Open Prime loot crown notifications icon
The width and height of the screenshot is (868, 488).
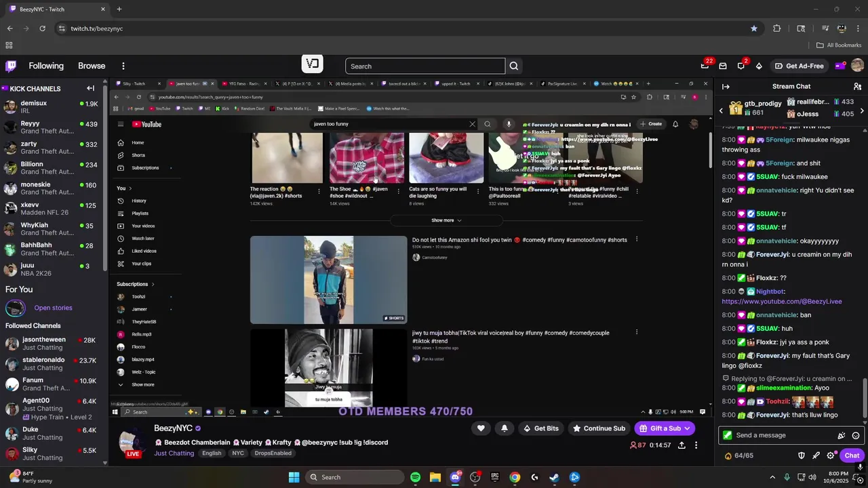tap(705, 66)
